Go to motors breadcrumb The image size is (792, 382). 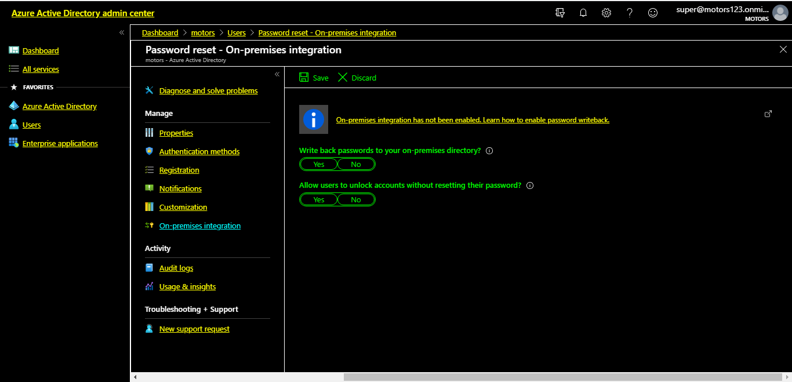click(203, 32)
